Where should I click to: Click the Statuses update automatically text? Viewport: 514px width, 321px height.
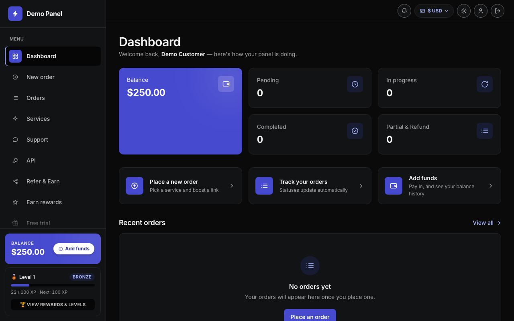coord(314,190)
